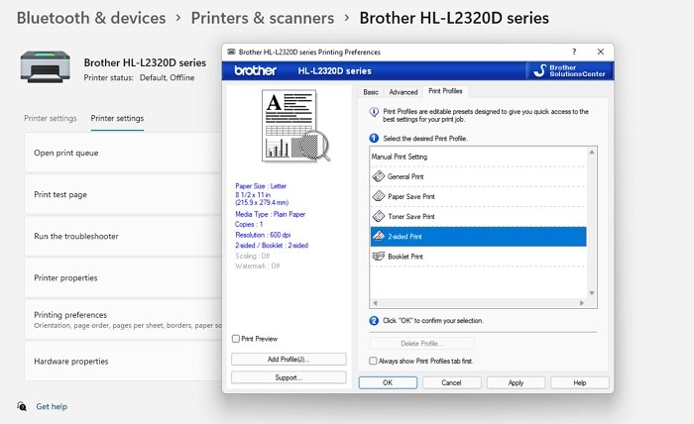Select the Paper Save Print profile text
The height and width of the screenshot is (424, 694).
click(x=411, y=196)
